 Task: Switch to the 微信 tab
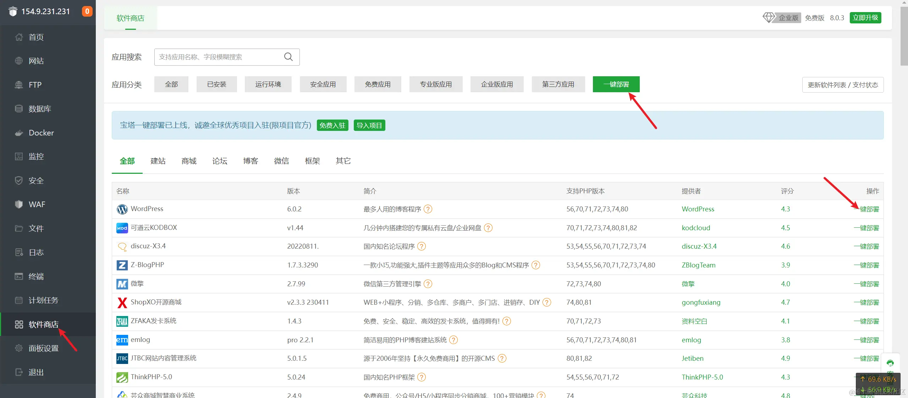[x=281, y=161]
